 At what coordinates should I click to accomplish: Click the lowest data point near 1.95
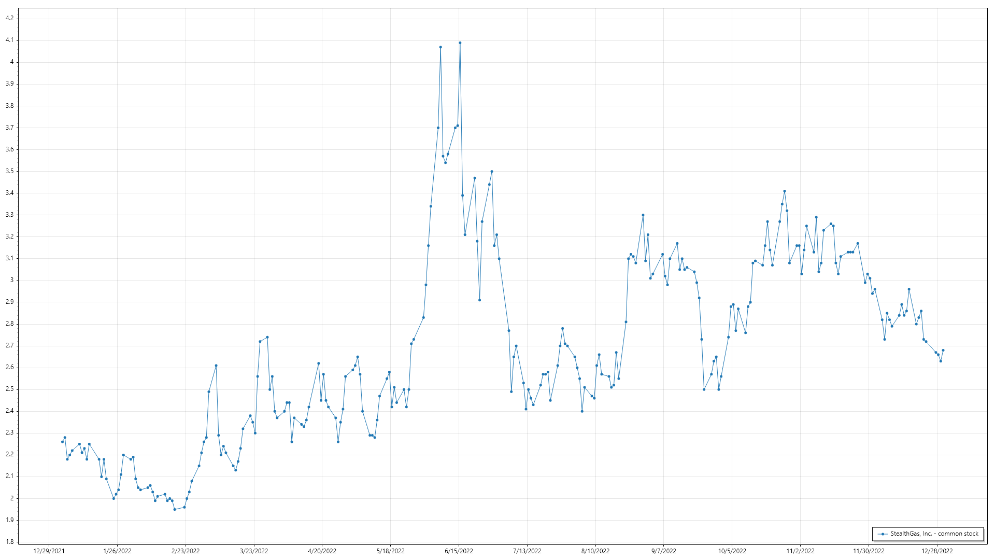pyautogui.click(x=175, y=510)
